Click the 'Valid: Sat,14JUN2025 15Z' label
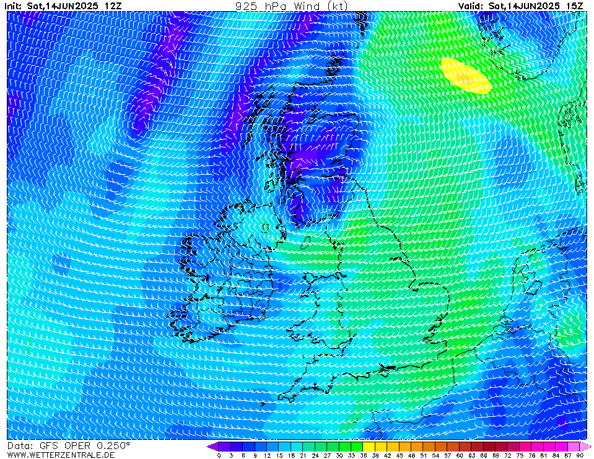Image resolution: width=594 pixels, height=459 pixels. click(x=521, y=6)
